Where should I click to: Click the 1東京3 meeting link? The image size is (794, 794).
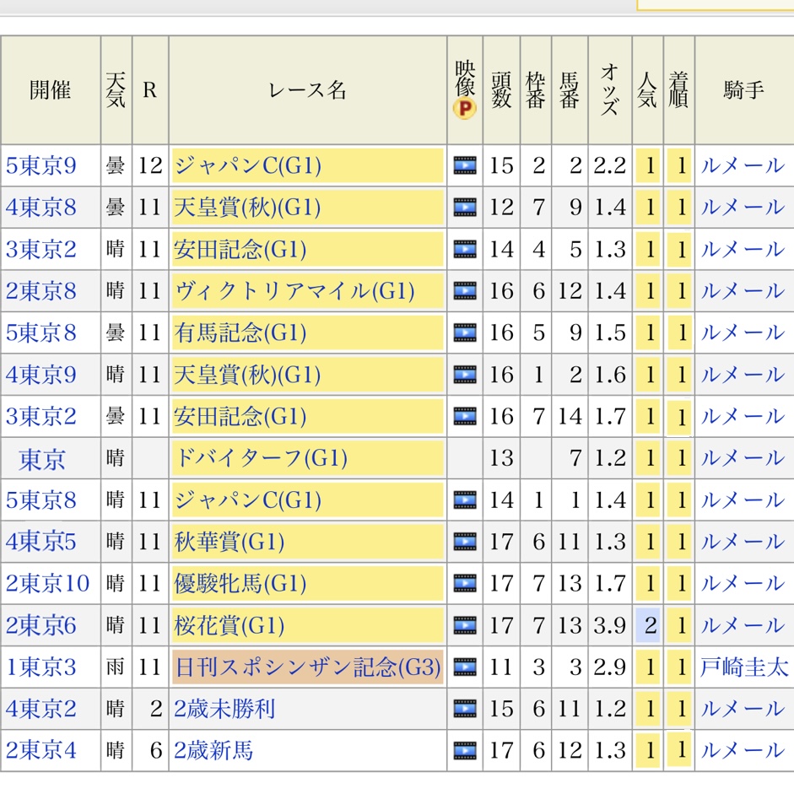41,668
